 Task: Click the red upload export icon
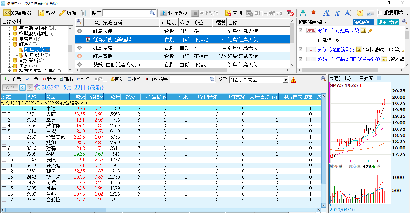[313, 13]
